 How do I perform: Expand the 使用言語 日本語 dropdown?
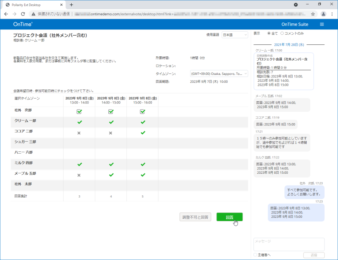tap(235, 35)
